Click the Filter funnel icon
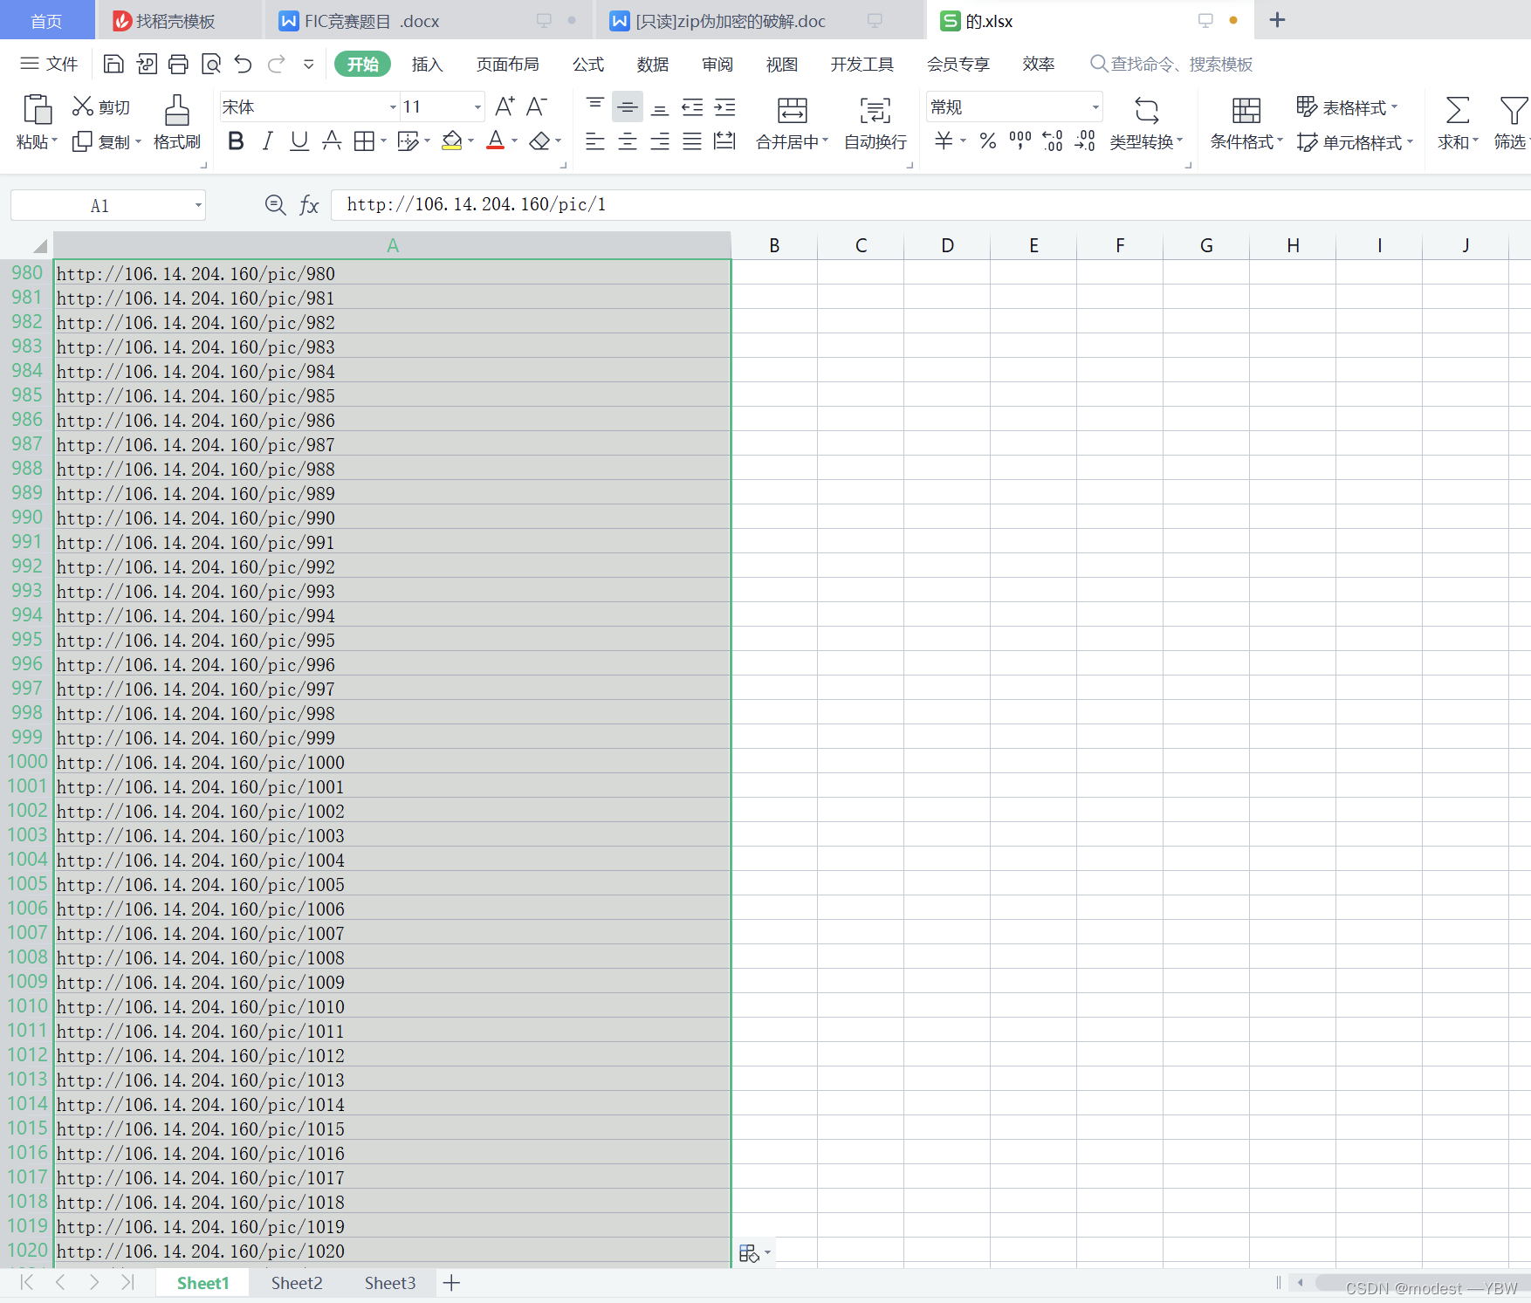 pyautogui.click(x=1514, y=110)
